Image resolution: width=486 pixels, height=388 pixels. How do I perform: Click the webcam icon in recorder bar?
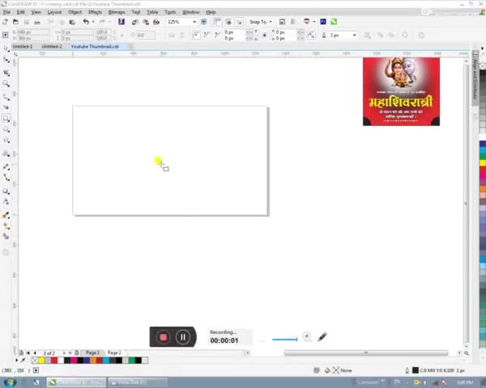[x=306, y=336]
